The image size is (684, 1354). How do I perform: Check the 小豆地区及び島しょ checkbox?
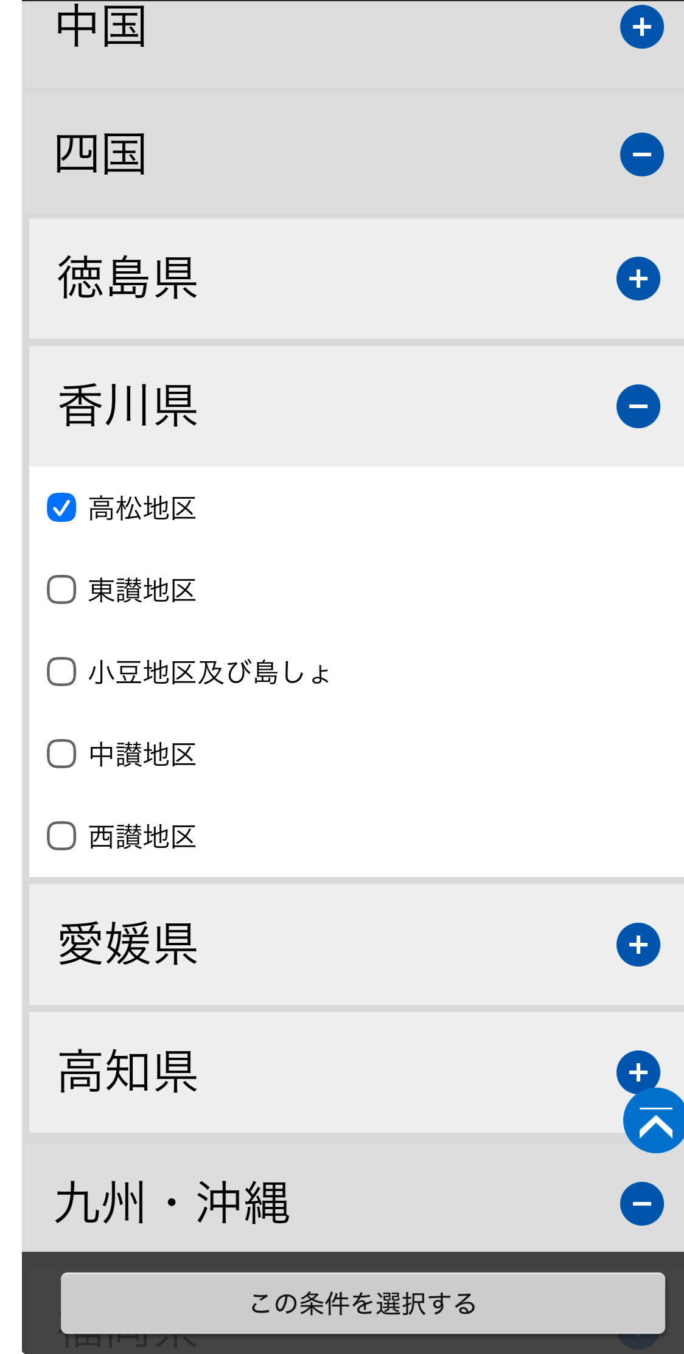click(61, 672)
